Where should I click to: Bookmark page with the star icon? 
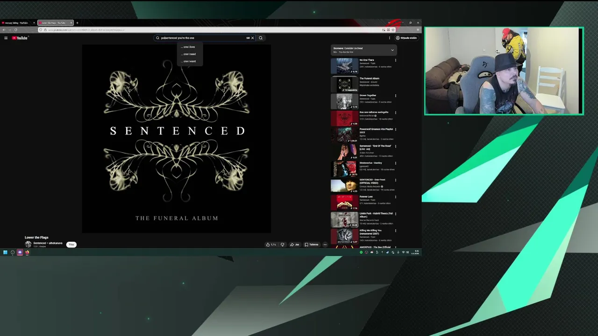coord(393,30)
